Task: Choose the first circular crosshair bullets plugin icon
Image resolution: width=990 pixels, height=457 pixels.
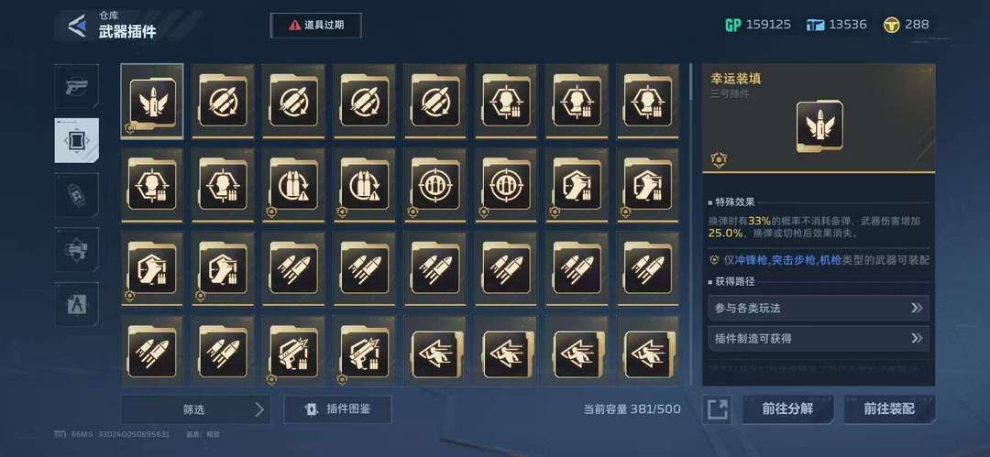Action: pos(435,185)
